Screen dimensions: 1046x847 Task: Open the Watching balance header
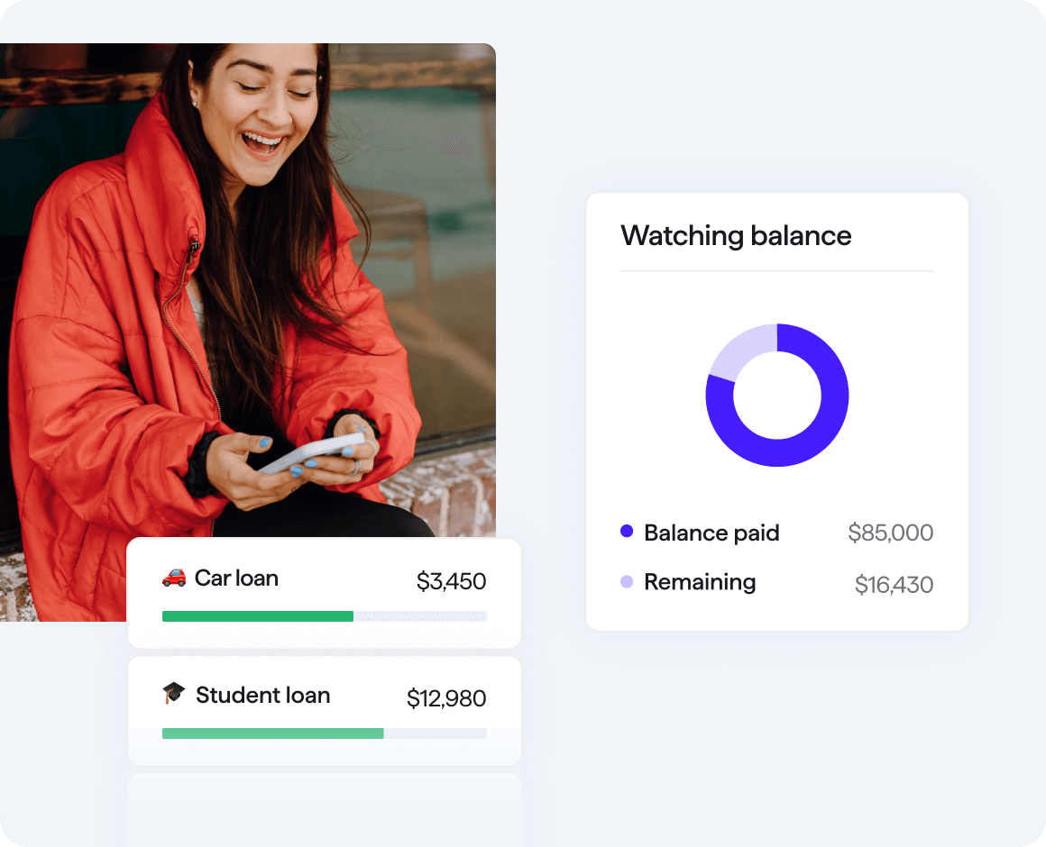click(736, 235)
